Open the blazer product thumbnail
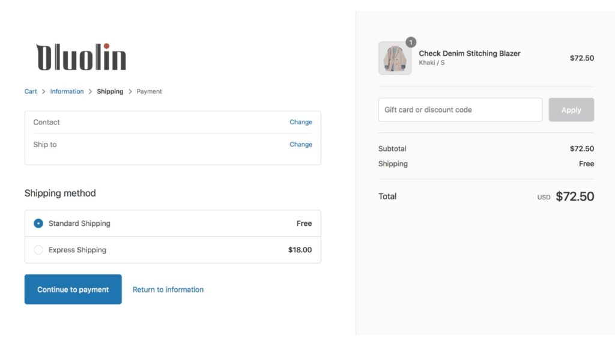 point(395,58)
